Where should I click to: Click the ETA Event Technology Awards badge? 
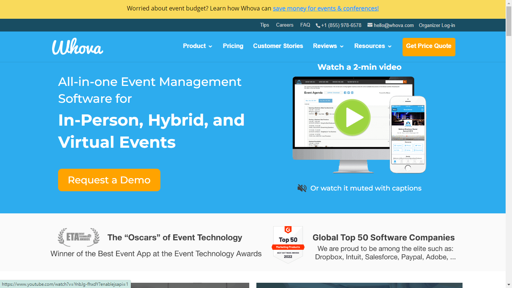79,237
